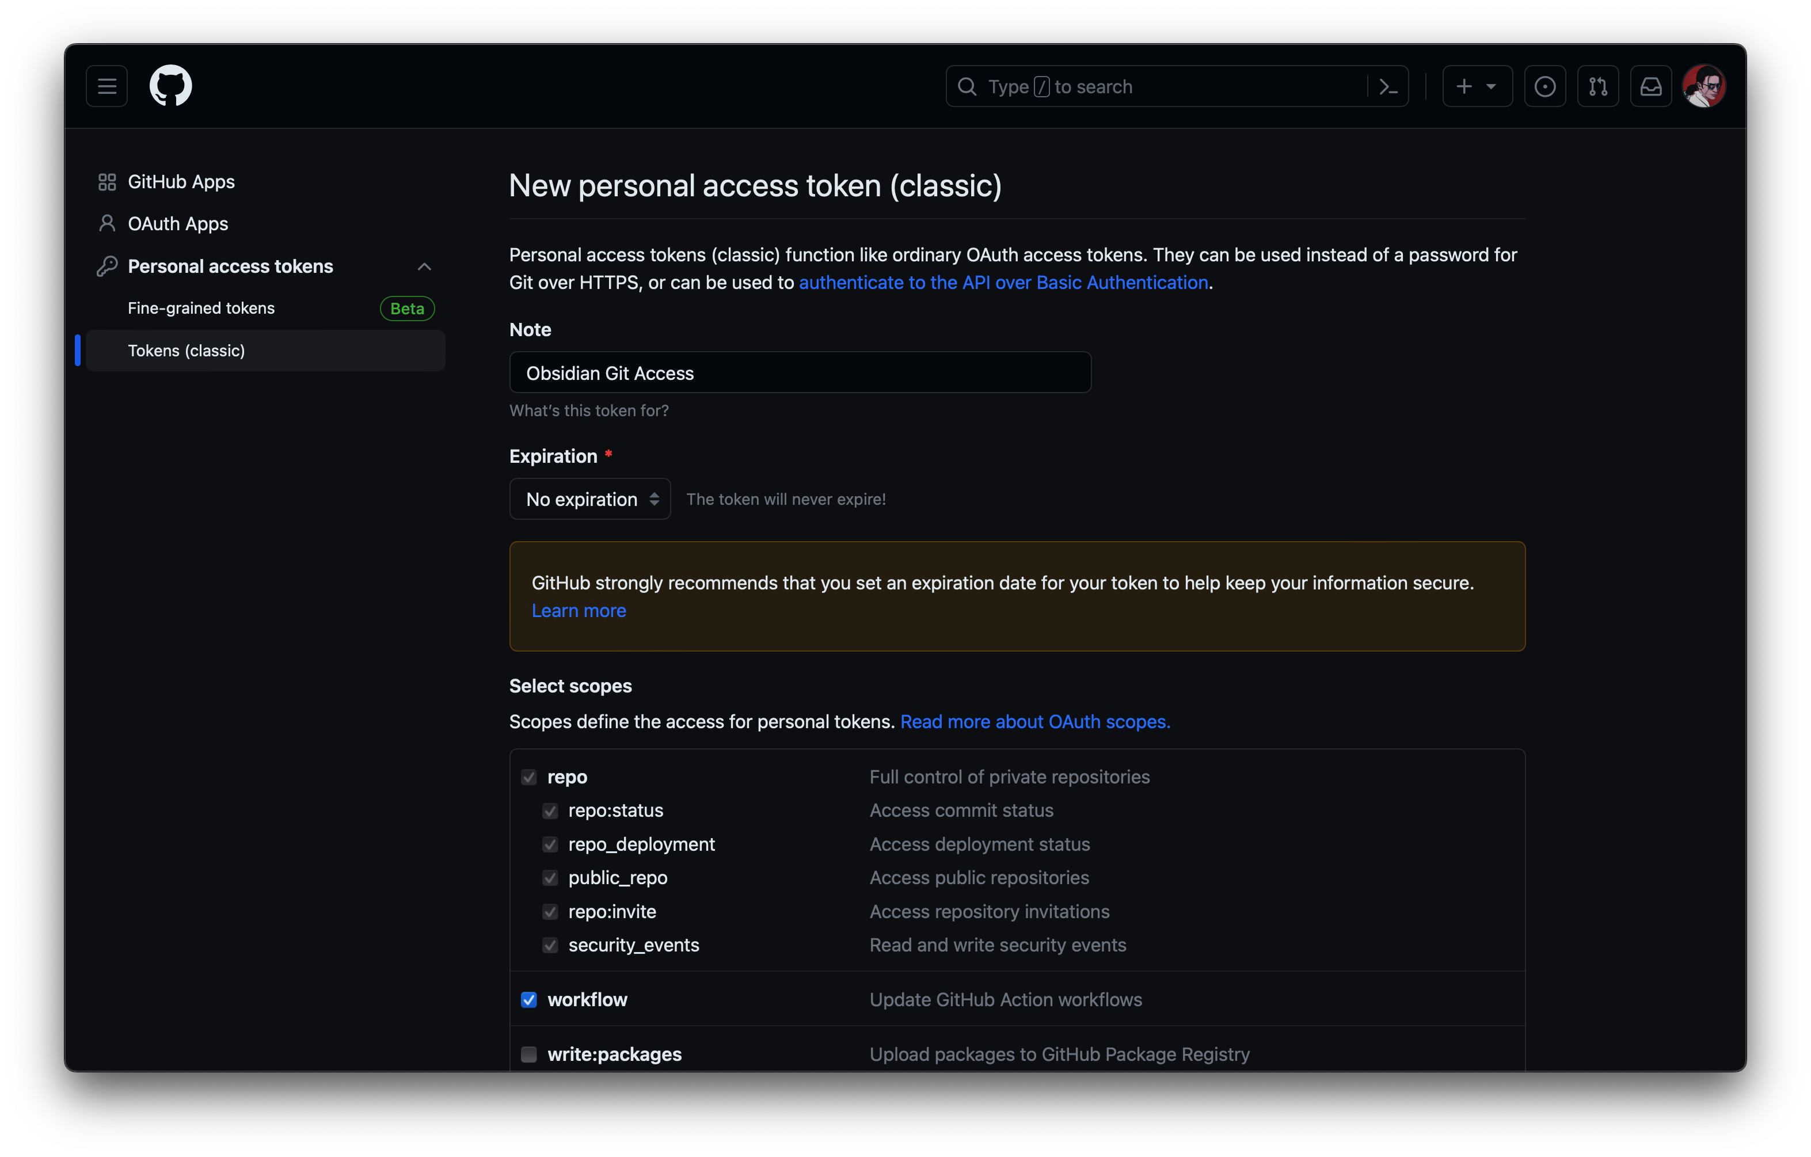Screen dimensions: 1811x1157
Task: Click the Note input field
Action: (800, 372)
